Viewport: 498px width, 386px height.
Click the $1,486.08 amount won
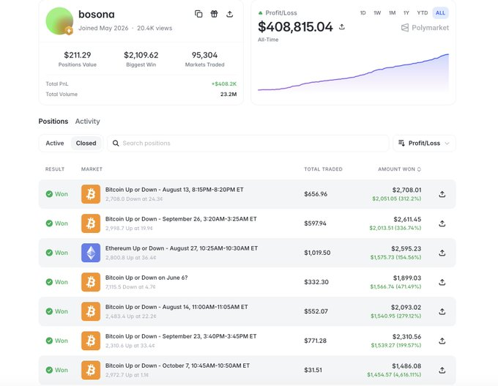pos(406,366)
